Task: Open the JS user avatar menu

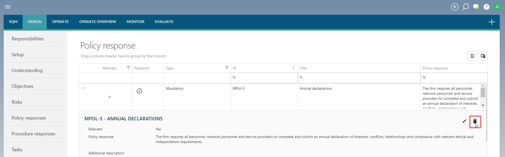Action: coord(497,7)
